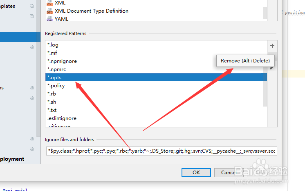Choose the *.policy registered pattern
The height and width of the screenshot is (191, 305).
(56, 86)
